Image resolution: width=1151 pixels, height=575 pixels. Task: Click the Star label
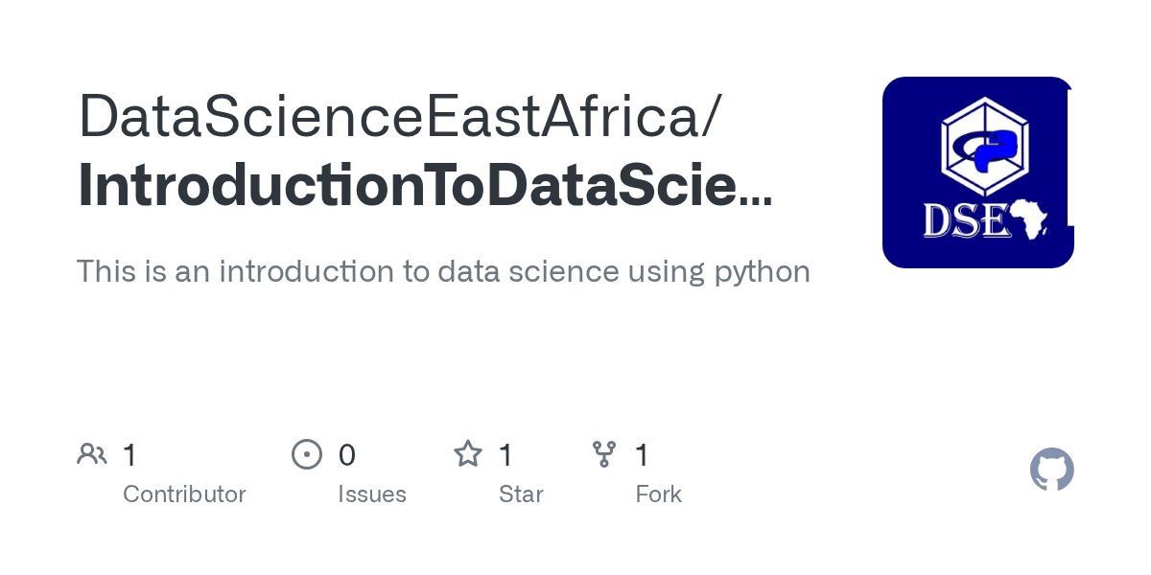tap(521, 494)
